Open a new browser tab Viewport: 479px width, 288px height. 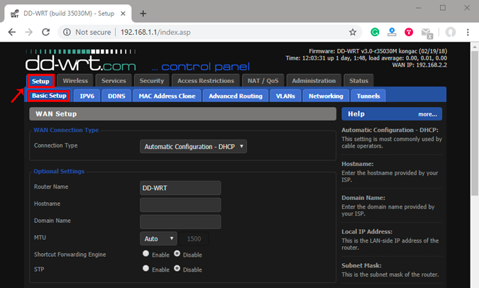click(x=143, y=13)
